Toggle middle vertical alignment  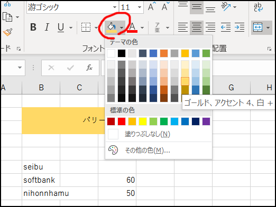(x=197, y=7)
